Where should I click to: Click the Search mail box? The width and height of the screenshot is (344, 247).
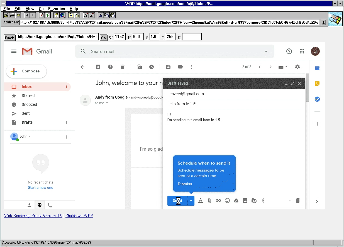(x=175, y=51)
